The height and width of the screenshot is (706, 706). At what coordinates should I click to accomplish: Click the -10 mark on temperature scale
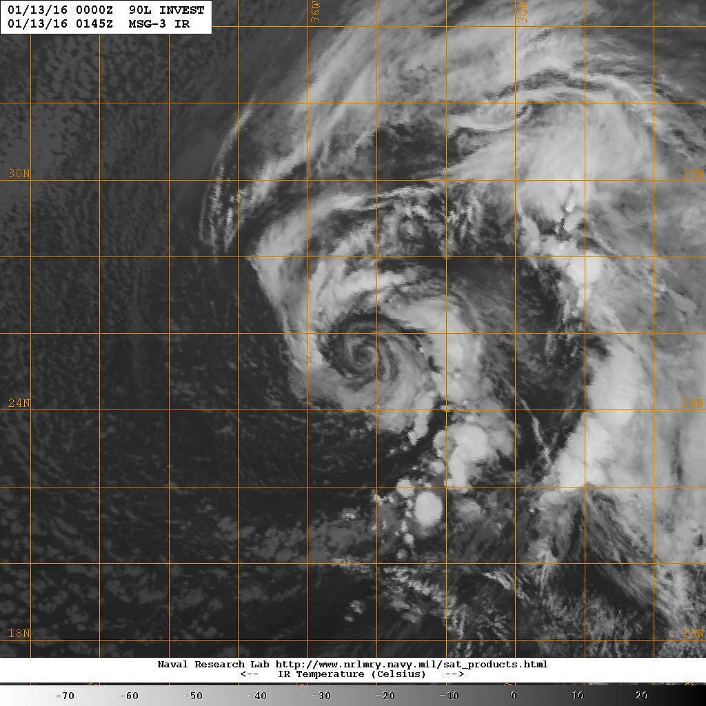pos(450,696)
